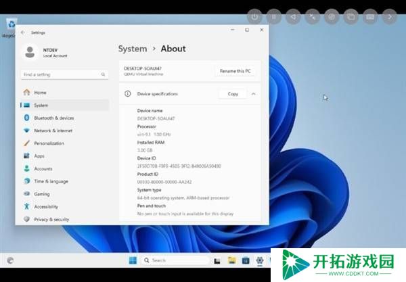This screenshot has height=282, width=406.
Task: Show the on-screen keyboard from VM toolbar
Action: coord(370,17)
